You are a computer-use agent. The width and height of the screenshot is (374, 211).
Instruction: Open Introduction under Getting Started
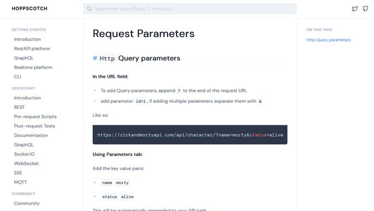(x=27, y=39)
